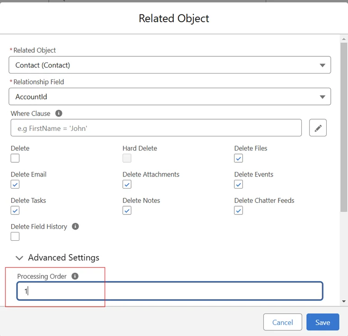Click the Delete Field History info icon
Image resolution: width=348 pixels, height=336 pixels.
[x=75, y=226]
